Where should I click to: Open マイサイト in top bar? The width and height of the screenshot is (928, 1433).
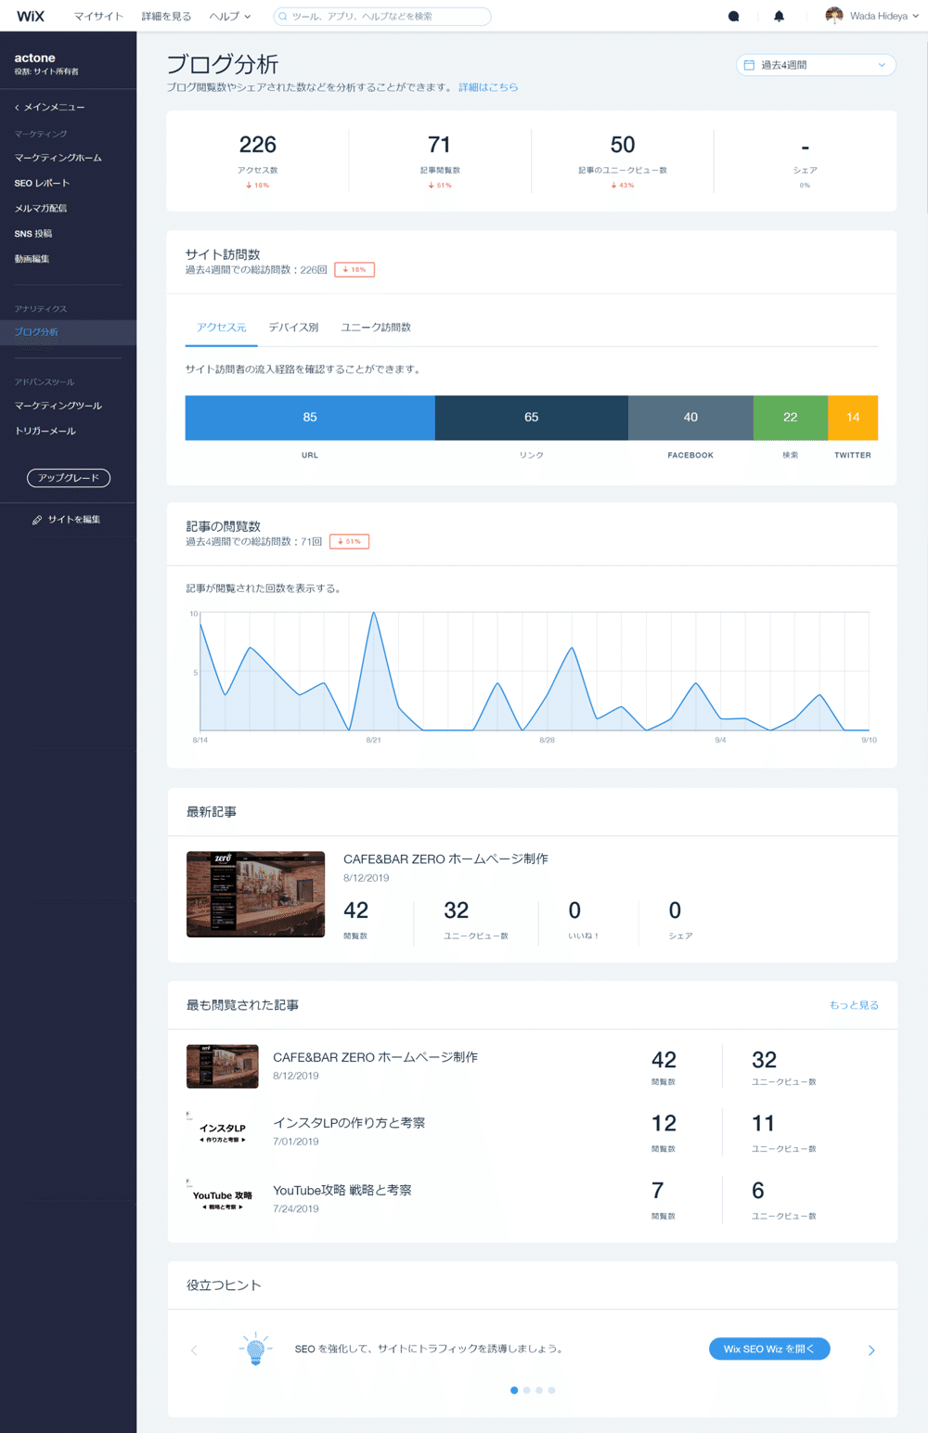click(x=98, y=16)
